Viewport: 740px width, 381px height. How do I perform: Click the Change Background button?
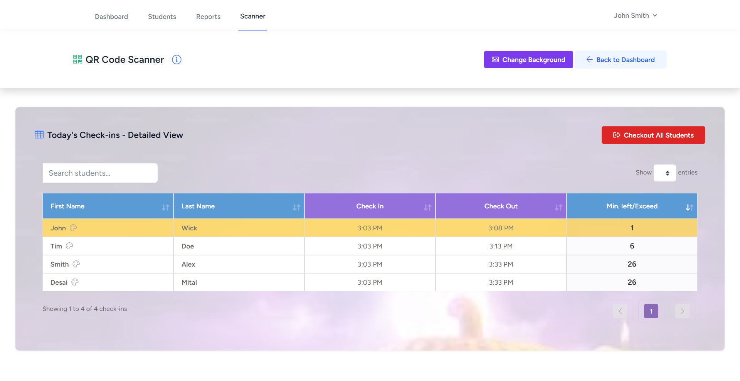click(528, 60)
